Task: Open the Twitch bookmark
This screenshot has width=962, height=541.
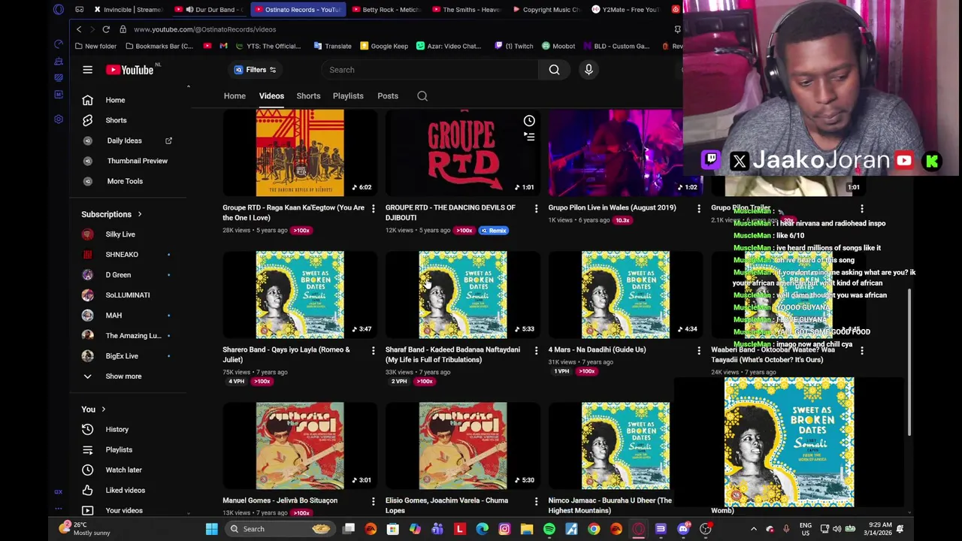Action: pos(513,47)
